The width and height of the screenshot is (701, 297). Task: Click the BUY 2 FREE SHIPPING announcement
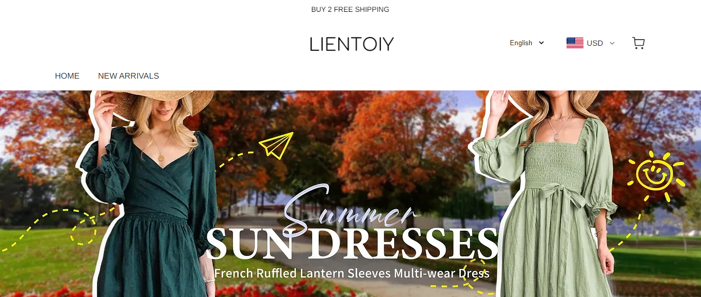click(x=350, y=9)
